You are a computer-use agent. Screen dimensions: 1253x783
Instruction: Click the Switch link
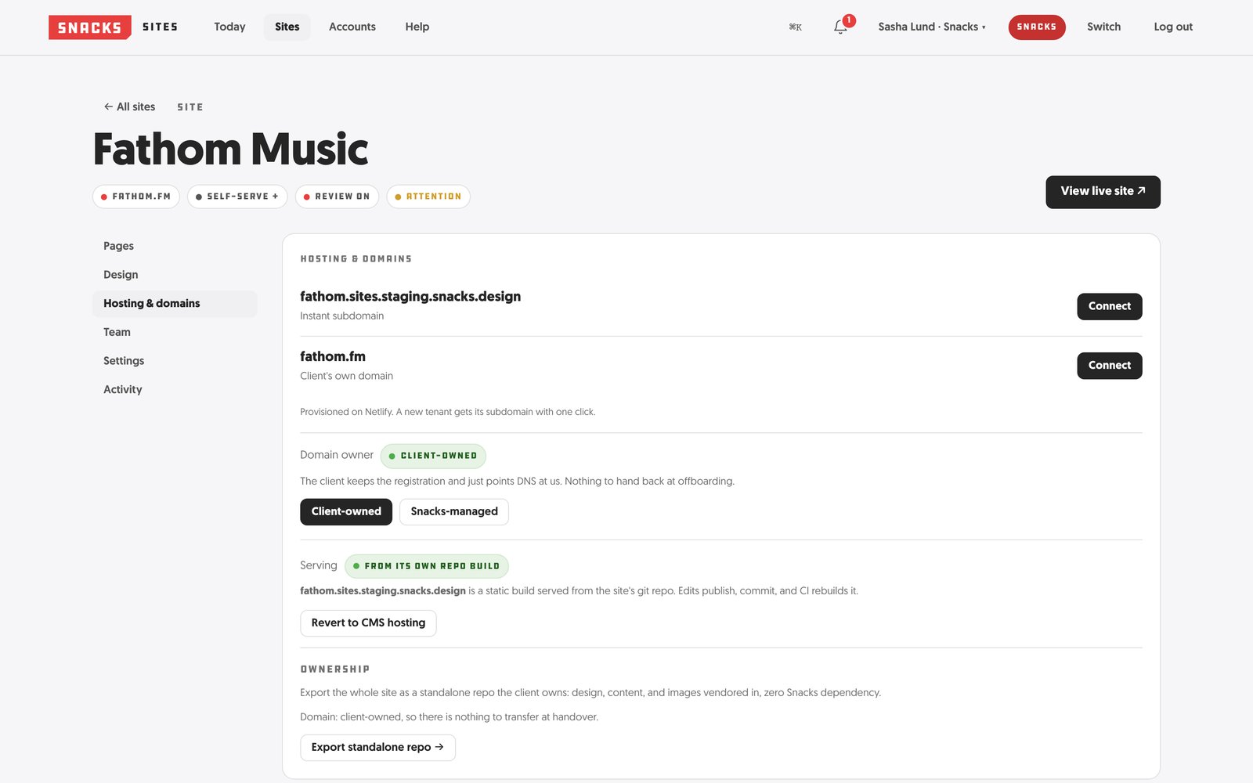tap(1103, 27)
